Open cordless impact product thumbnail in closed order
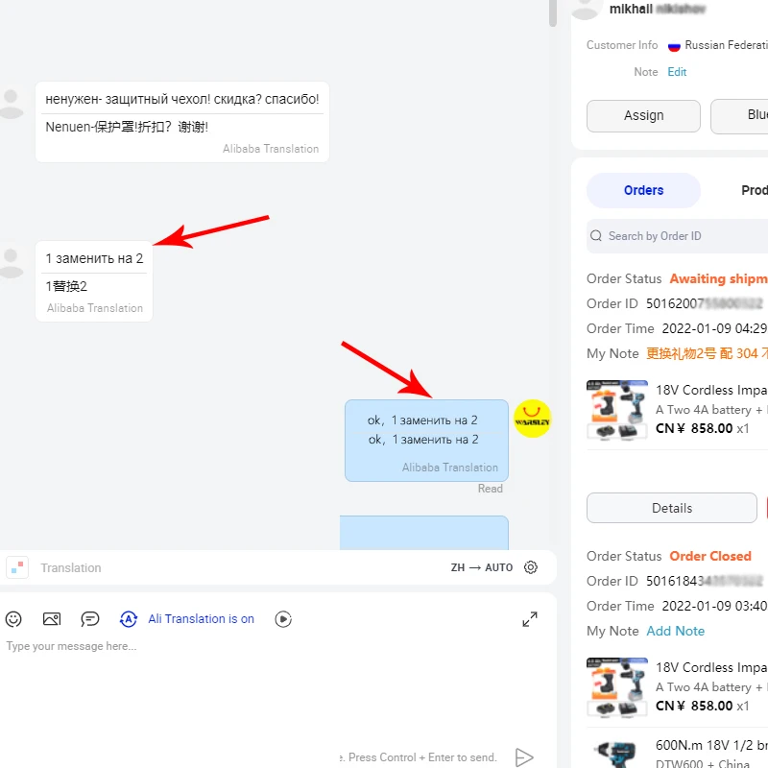Viewport: 768px width, 768px height. tap(617, 687)
